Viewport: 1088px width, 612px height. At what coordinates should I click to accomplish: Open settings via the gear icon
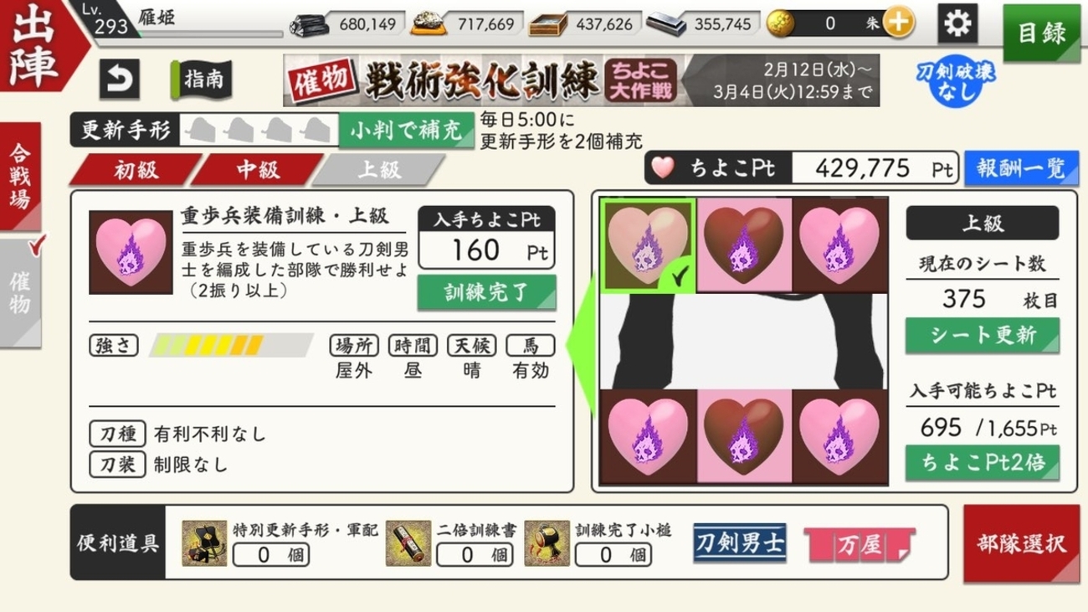pos(957,23)
